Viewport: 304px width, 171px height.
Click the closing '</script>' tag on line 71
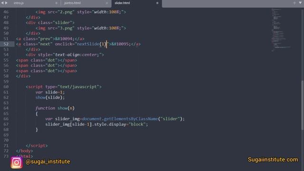coord(37,145)
